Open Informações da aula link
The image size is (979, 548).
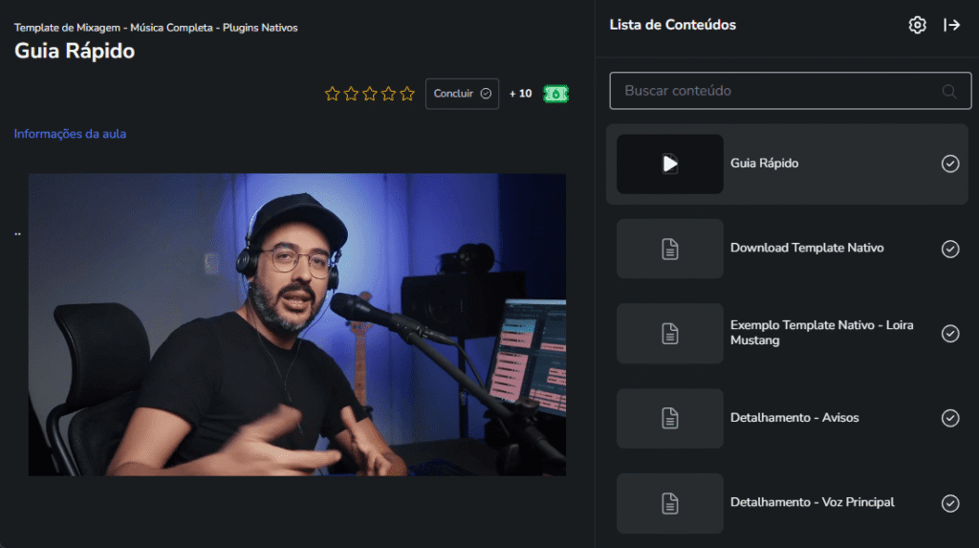click(70, 134)
